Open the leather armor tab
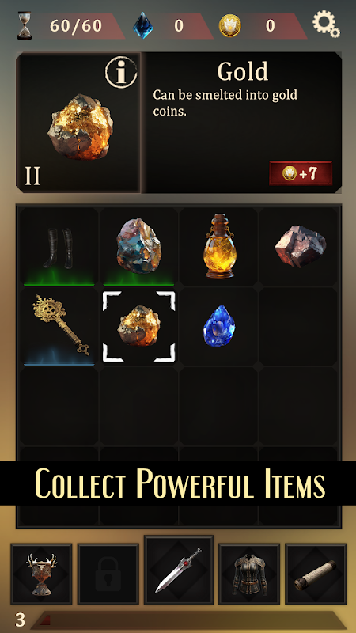Image resolution: width=356 pixels, height=633 pixels. pos(249,574)
